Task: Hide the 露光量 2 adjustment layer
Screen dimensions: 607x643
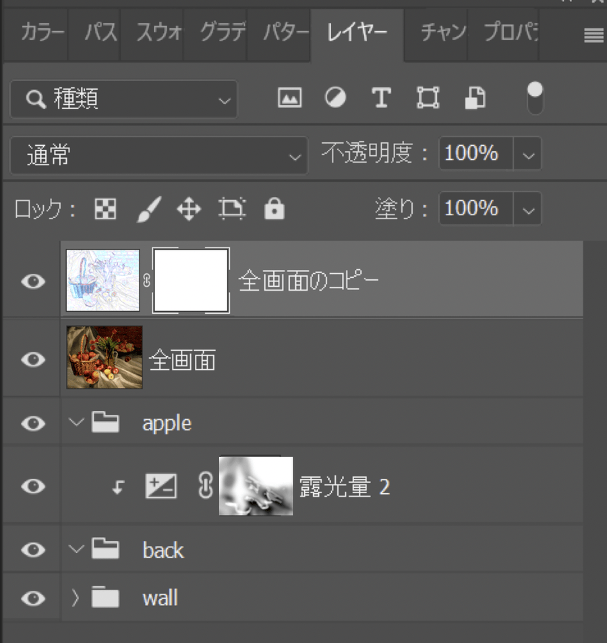Action: pos(33,486)
